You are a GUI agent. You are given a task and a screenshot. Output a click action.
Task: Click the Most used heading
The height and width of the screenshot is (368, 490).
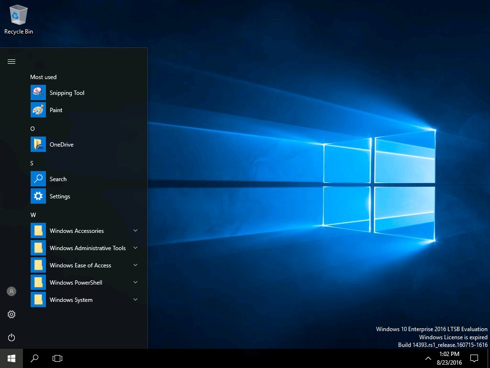pyautogui.click(x=44, y=77)
